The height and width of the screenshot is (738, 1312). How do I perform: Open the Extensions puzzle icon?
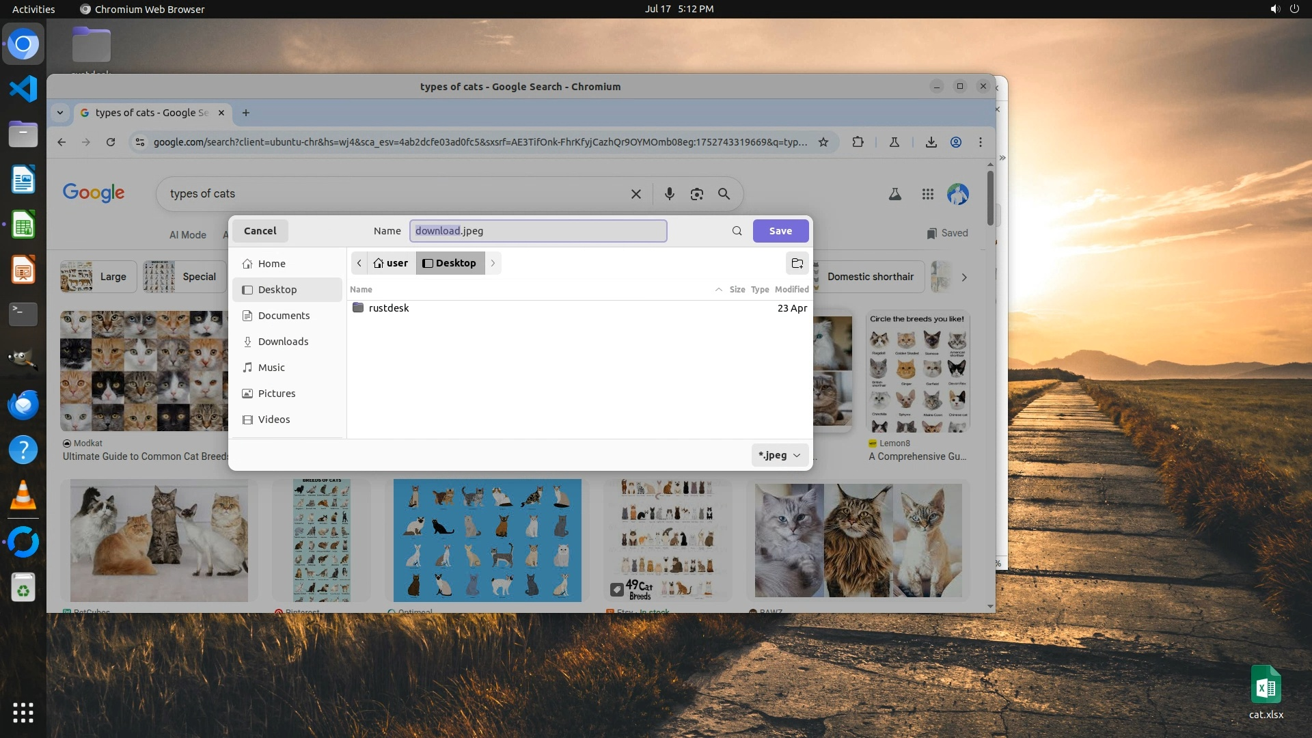point(858,142)
